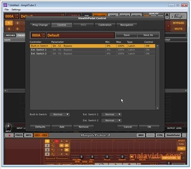Click the question mark help icon
Image resolution: width=191 pixels, height=169 pixels.
[x=167, y=17]
